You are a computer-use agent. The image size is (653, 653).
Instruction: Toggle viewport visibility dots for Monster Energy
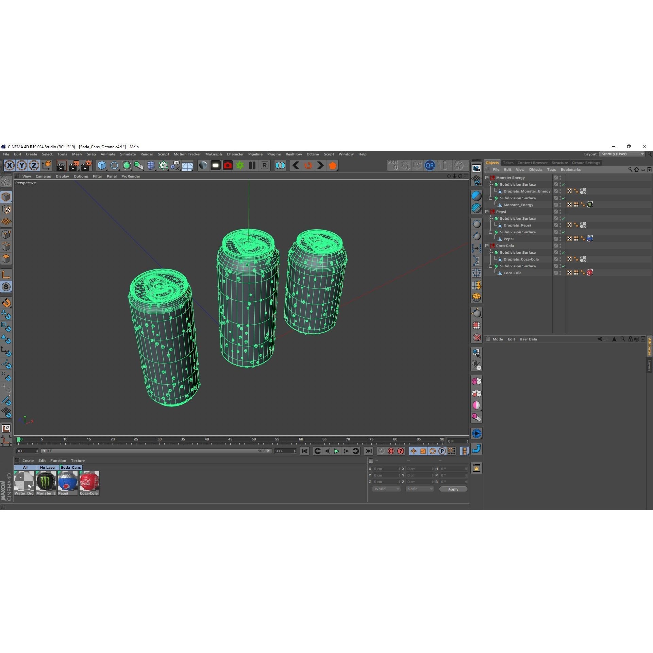(560, 178)
